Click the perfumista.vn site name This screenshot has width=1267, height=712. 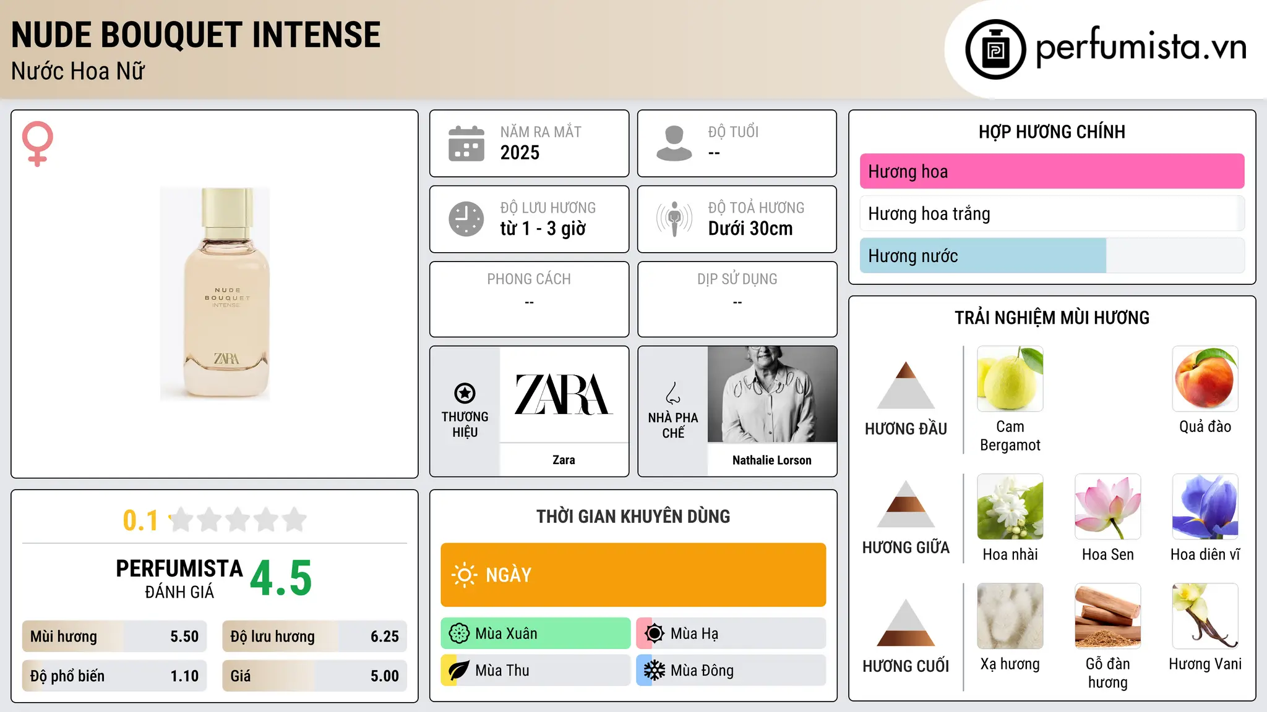(1141, 47)
